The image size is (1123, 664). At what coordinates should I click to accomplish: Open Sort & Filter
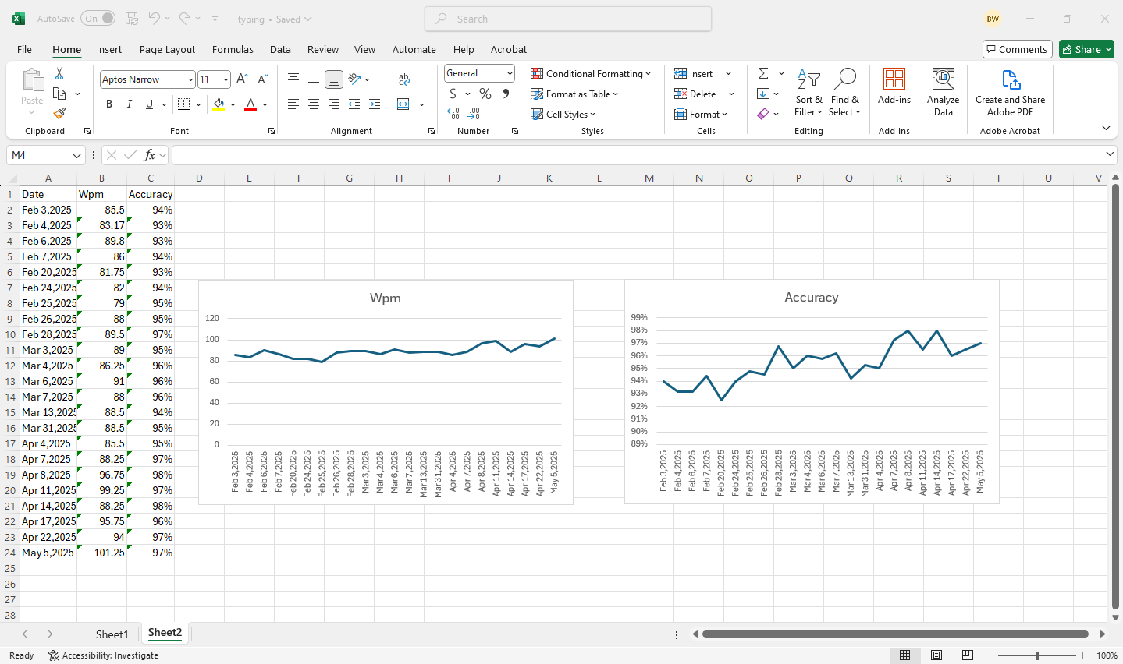point(808,93)
